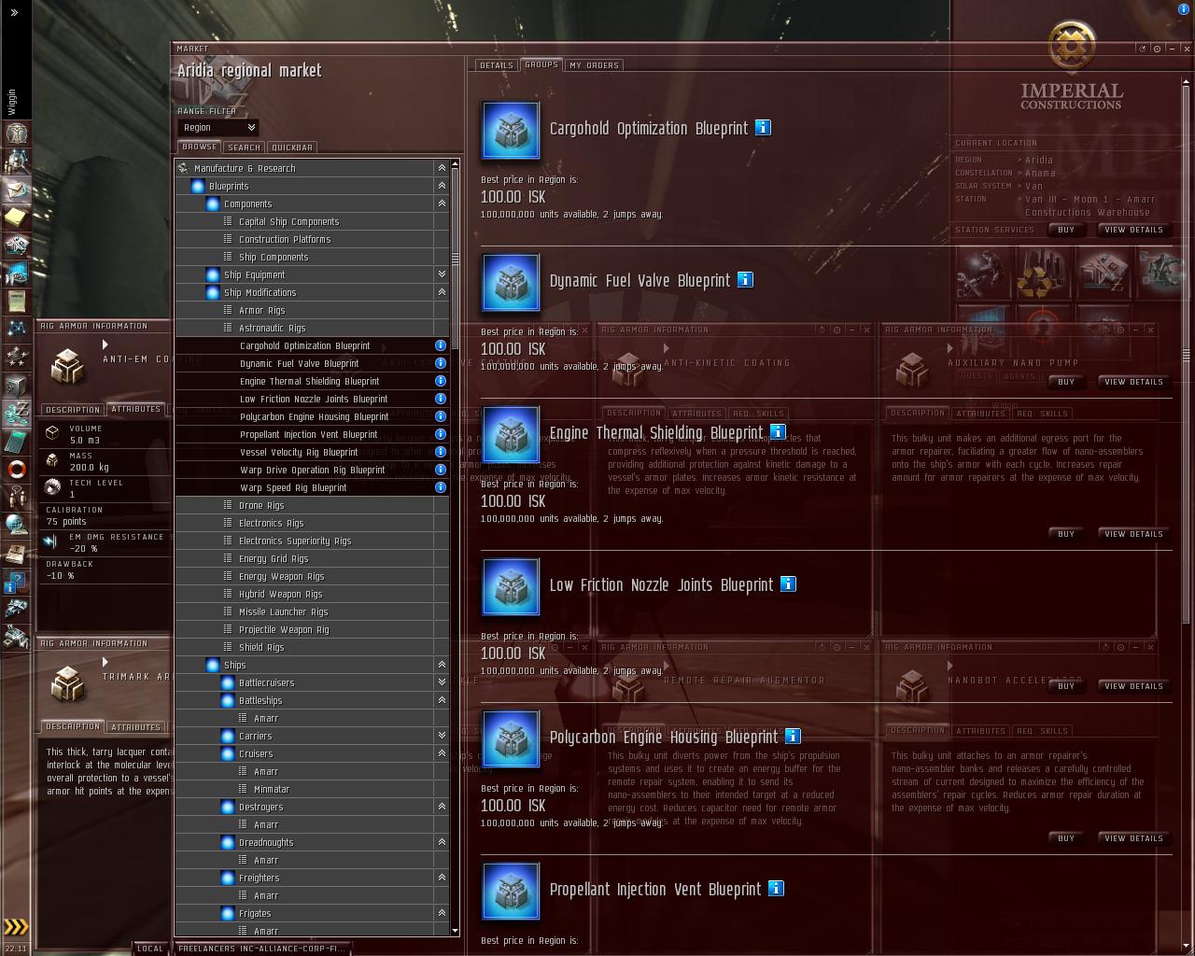1195x956 pixels.
Task: Open the calculator icon in the sidebar
Action: tap(17, 441)
